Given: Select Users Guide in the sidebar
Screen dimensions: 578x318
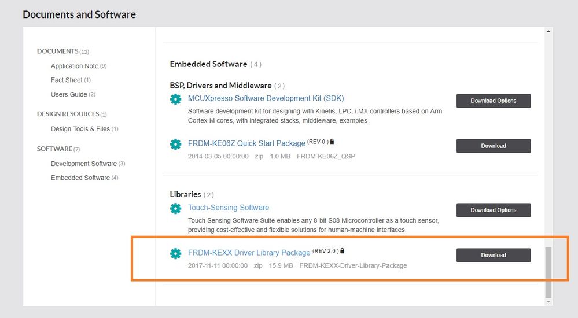Looking at the screenshot, I should (x=69, y=94).
